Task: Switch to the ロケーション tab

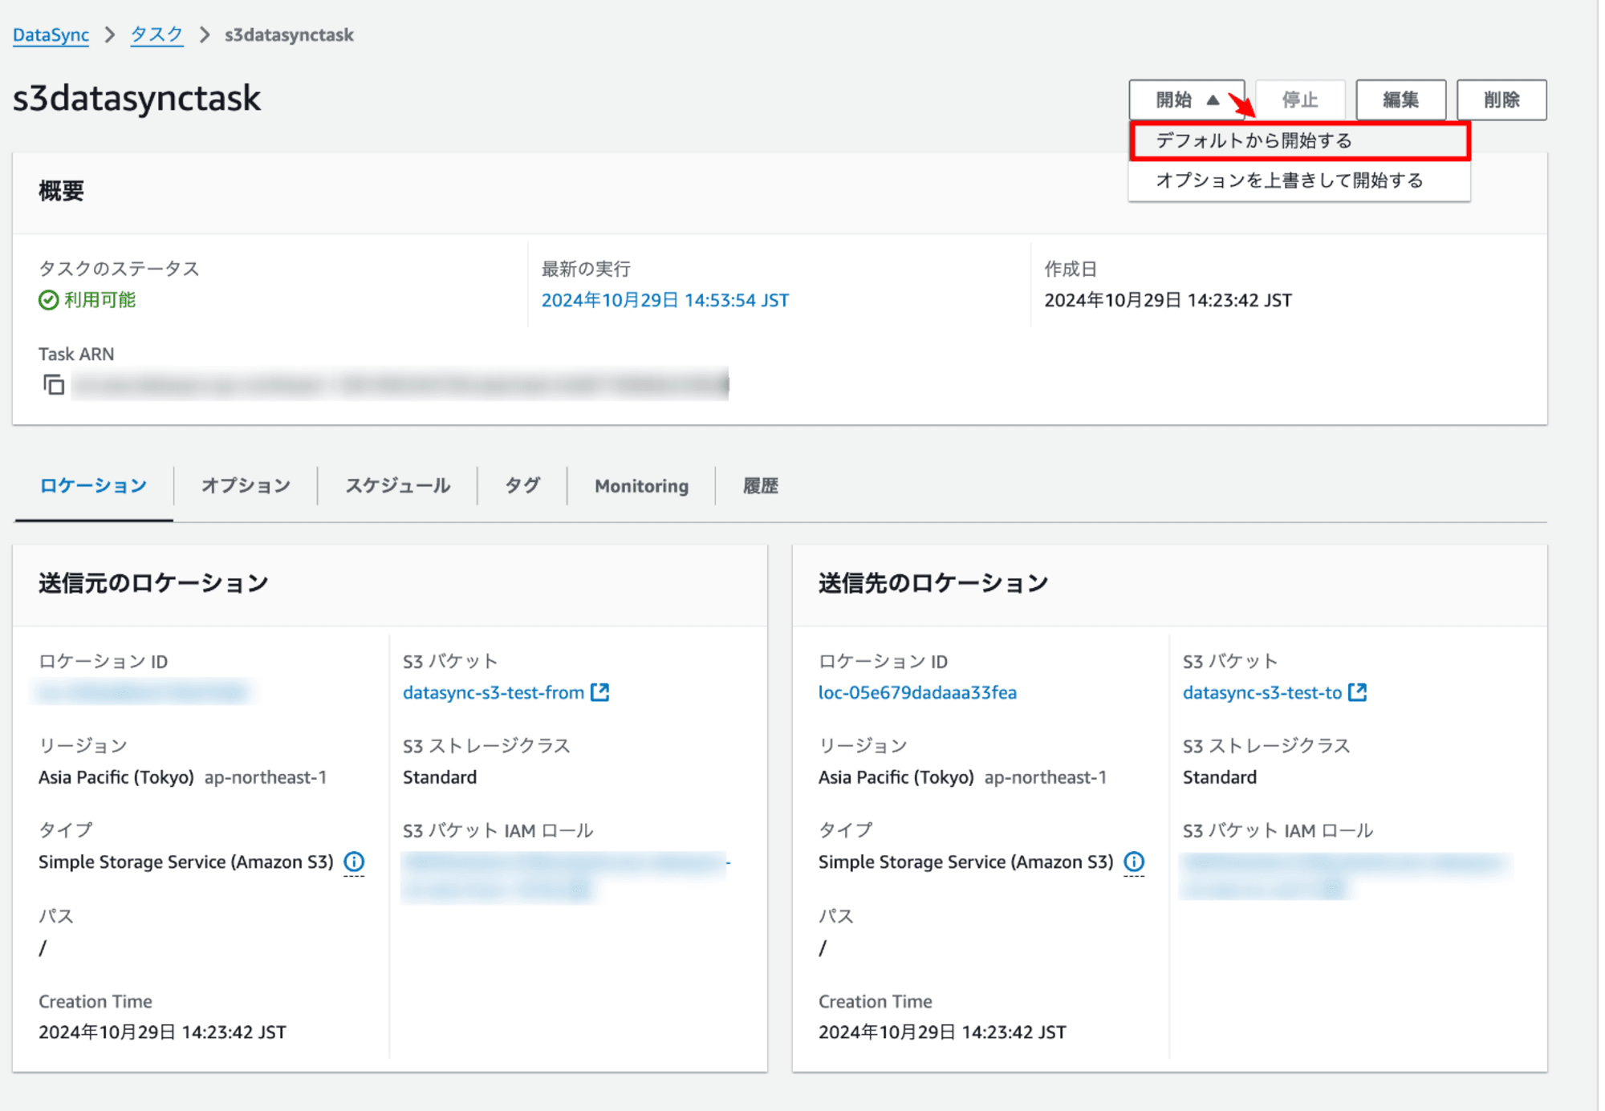Action: pyautogui.click(x=93, y=486)
